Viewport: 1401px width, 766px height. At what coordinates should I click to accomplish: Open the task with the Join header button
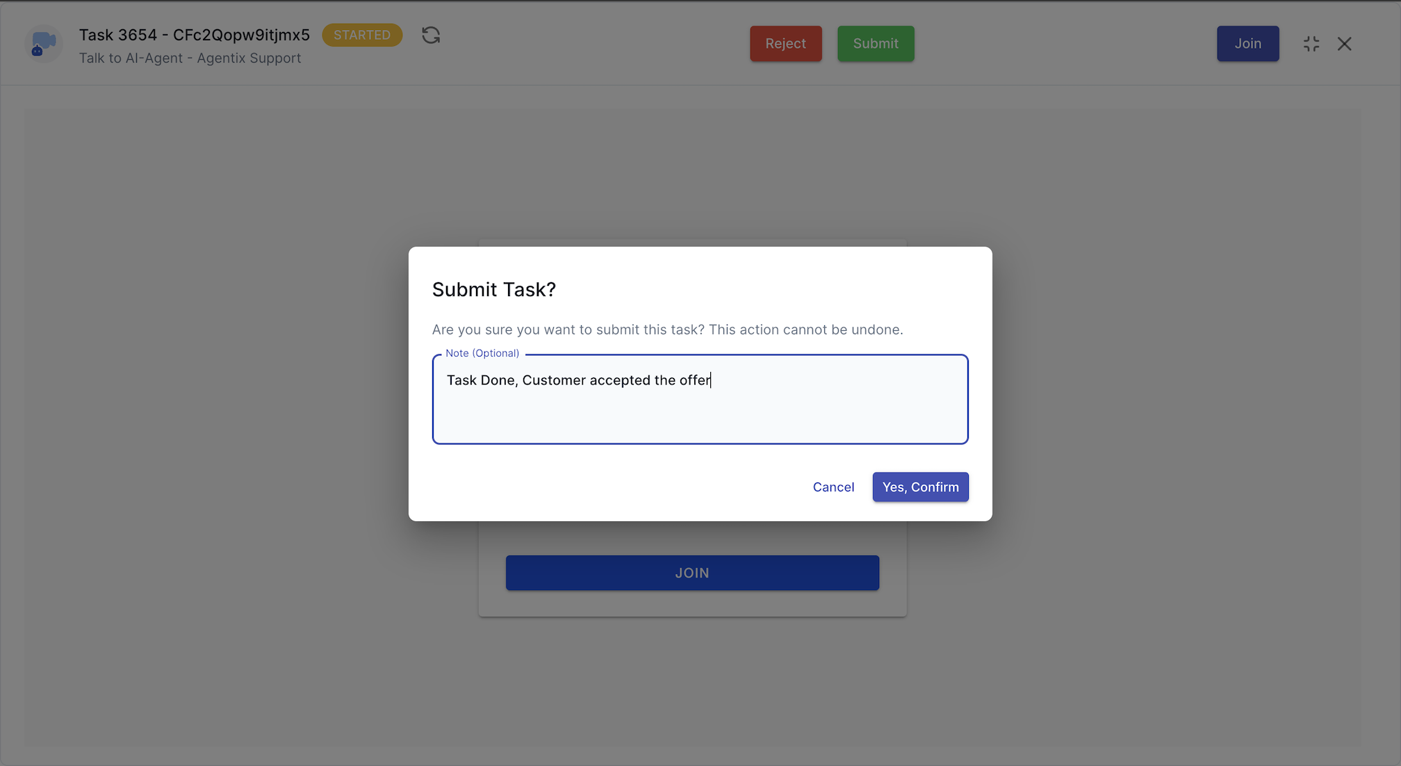coord(1247,43)
